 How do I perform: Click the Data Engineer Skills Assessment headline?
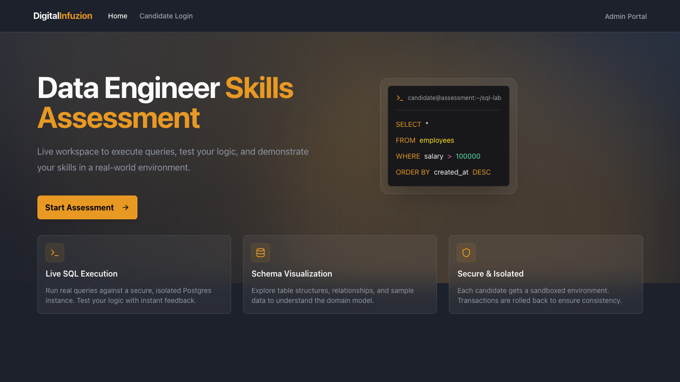165,103
